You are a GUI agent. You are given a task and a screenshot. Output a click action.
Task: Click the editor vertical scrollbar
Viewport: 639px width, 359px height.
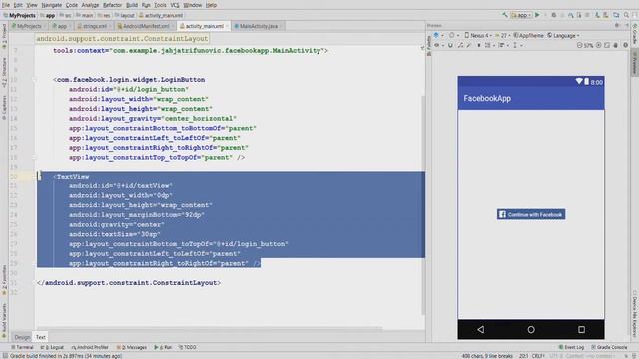point(423,204)
